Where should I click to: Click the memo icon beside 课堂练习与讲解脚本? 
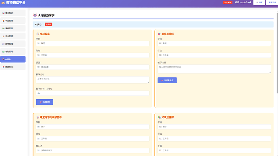point(37,117)
